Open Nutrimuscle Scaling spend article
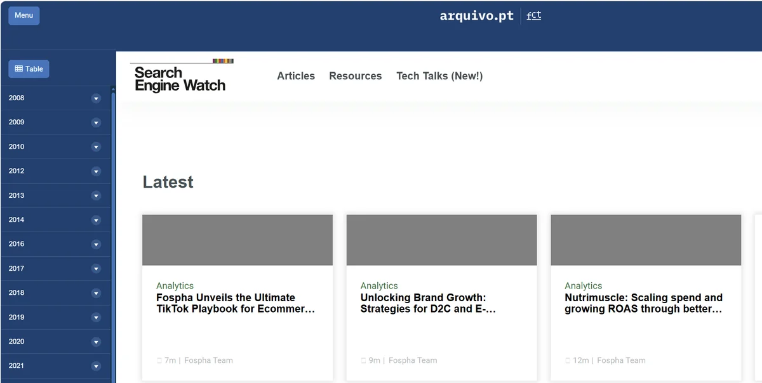 tap(644, 303)
